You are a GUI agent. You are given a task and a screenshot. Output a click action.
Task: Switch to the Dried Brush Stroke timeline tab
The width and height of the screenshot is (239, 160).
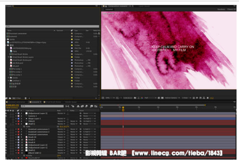53,102
